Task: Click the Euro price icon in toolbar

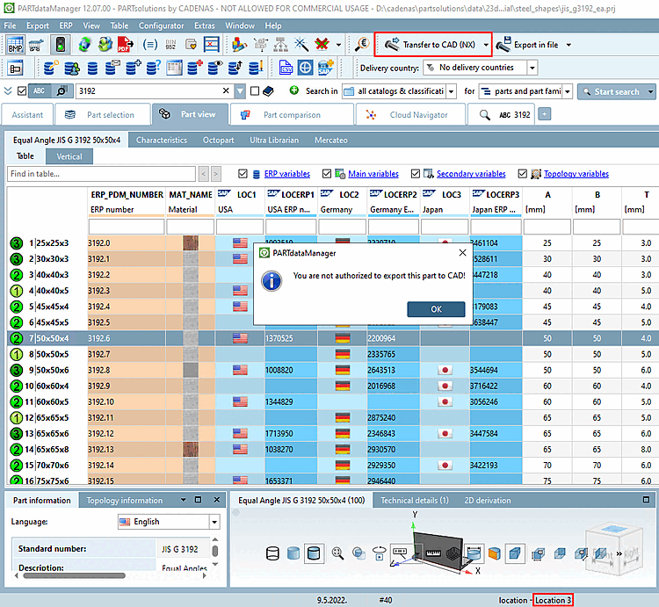Action: pyautogui.click(x=361, y=44)
